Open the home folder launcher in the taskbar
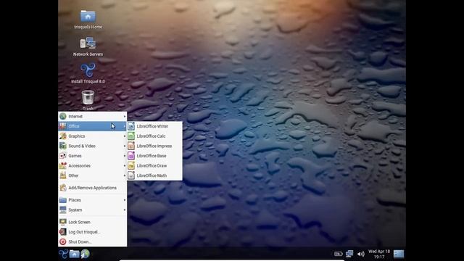This screenshot has height=261, width=464. point(74,254)
